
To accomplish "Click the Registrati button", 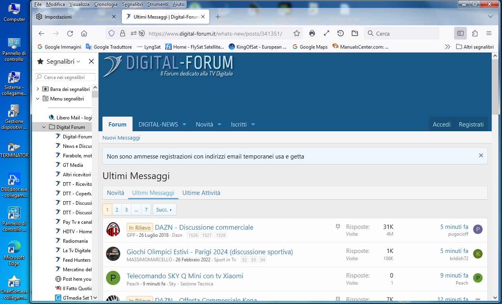I will point(471,124).
